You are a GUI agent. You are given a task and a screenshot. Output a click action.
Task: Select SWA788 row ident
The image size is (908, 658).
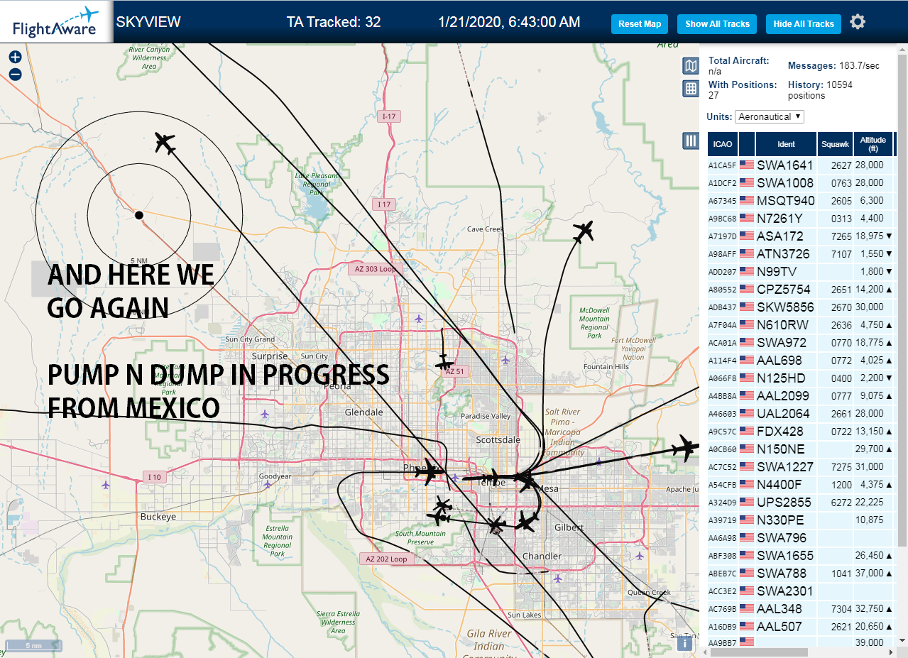click(782, 573)
